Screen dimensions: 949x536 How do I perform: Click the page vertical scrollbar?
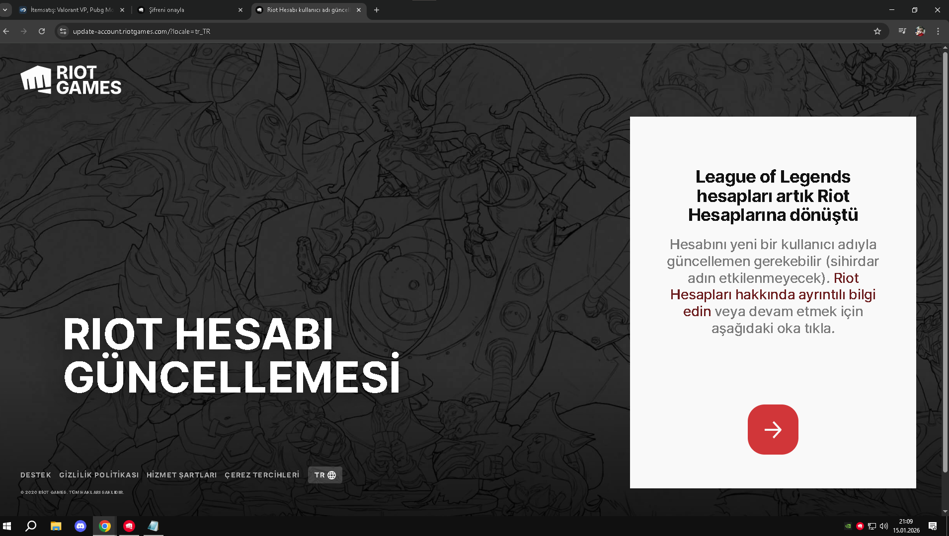click(x=945, y=262)
